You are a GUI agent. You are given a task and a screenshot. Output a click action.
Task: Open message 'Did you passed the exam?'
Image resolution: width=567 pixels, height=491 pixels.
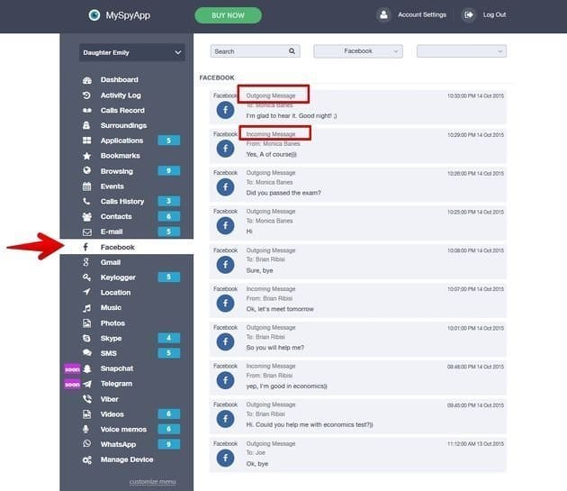pyautogui.click(x=358, y=185)
